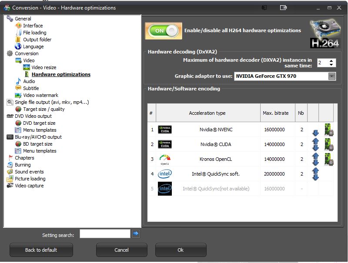Open File loading settings
The image size is (348, 263).
pos(35,33)
